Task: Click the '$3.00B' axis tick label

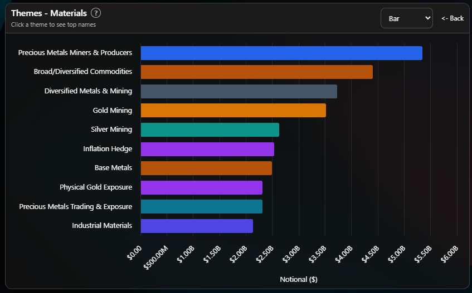Action: (291, 254)
